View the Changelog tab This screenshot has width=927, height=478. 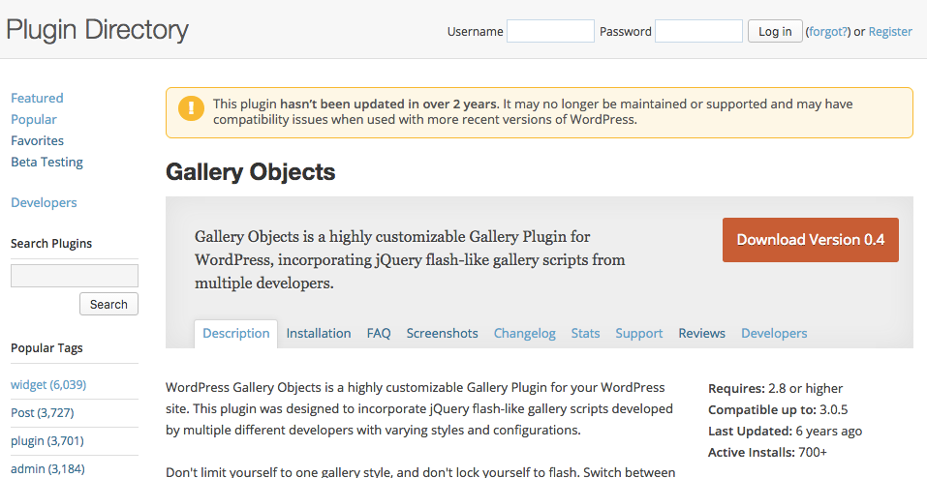(524, 334)
